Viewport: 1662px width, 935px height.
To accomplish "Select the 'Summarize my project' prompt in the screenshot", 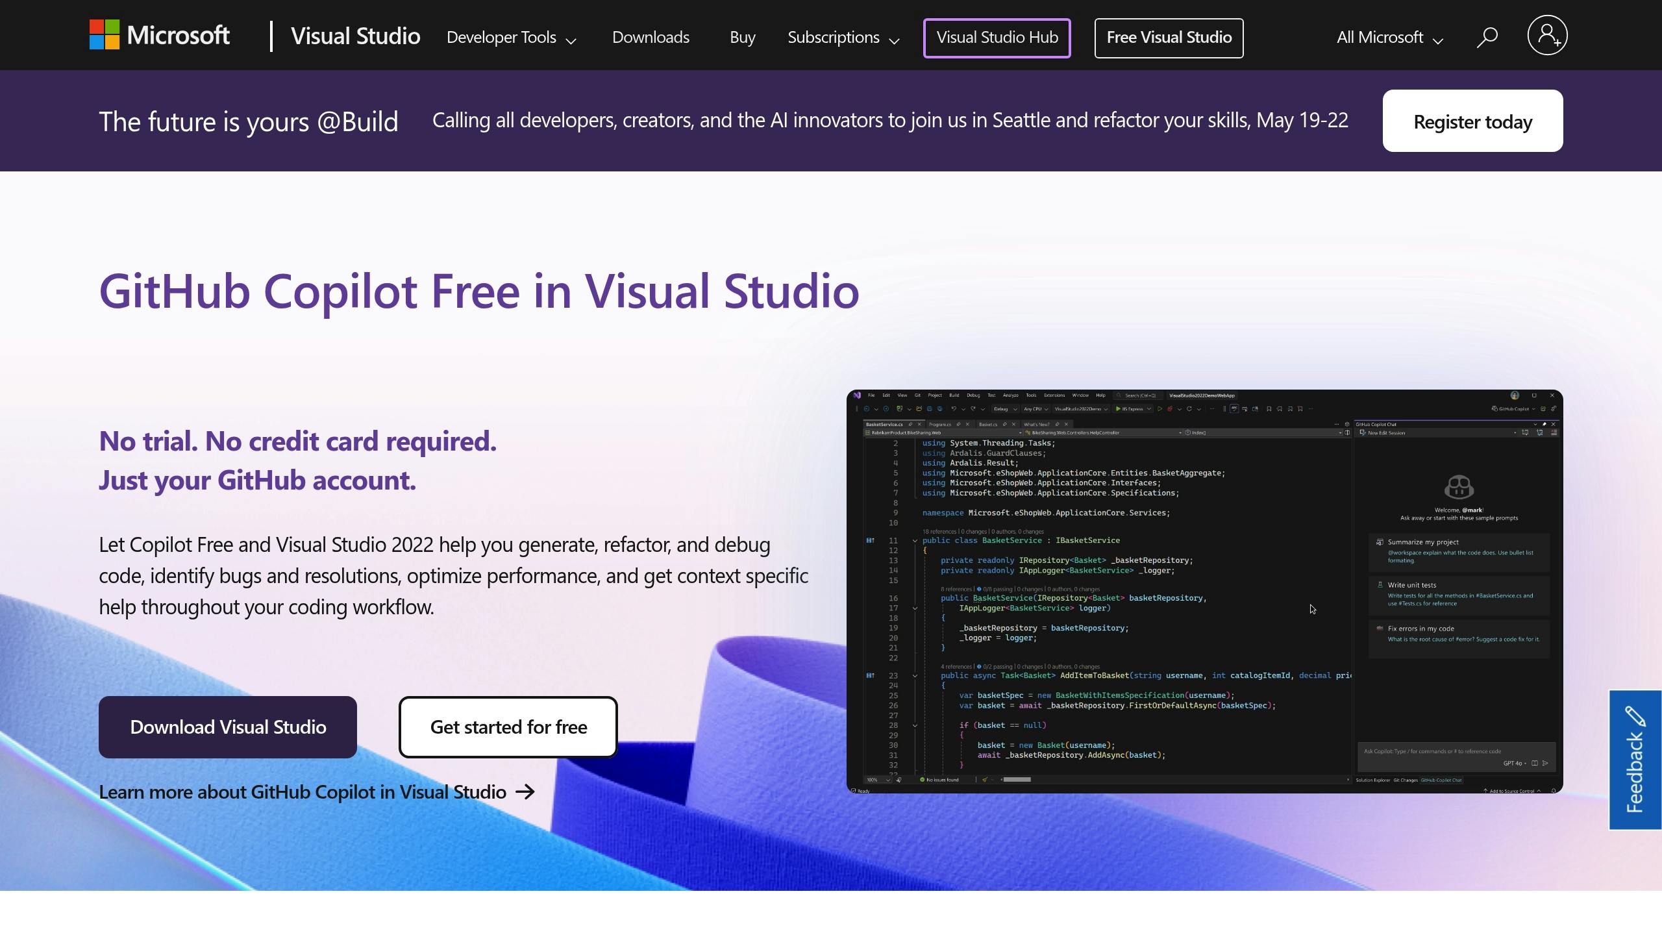I will (x=1459, y=551).
